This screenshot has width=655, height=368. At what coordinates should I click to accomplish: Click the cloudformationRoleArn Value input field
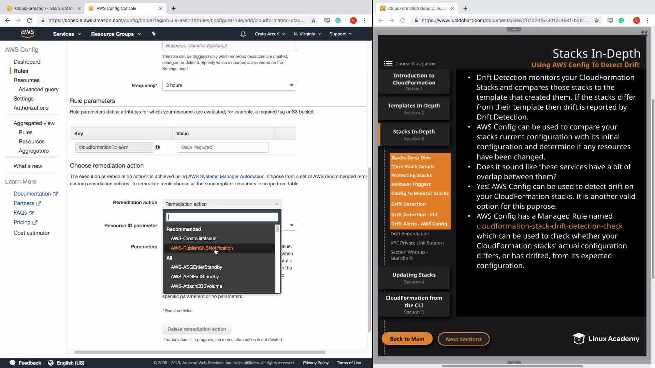pyautogui.click(x=222, y=147)
